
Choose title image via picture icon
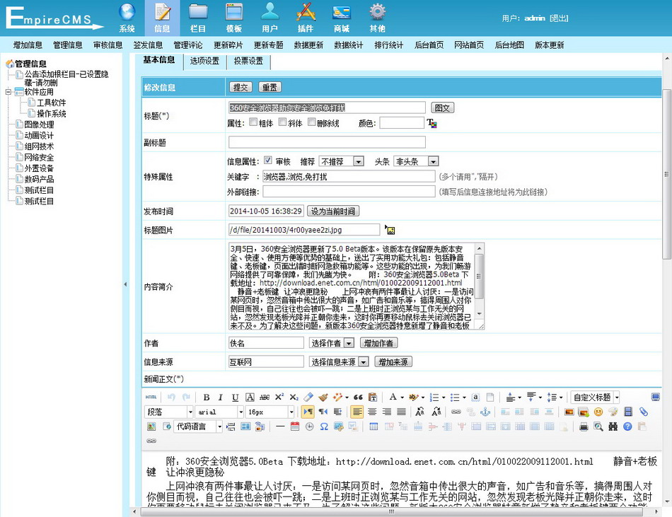coord(390,230)
